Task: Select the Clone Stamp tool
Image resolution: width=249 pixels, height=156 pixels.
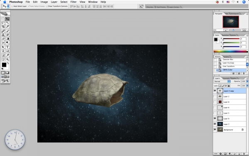Action: [3, 35]
